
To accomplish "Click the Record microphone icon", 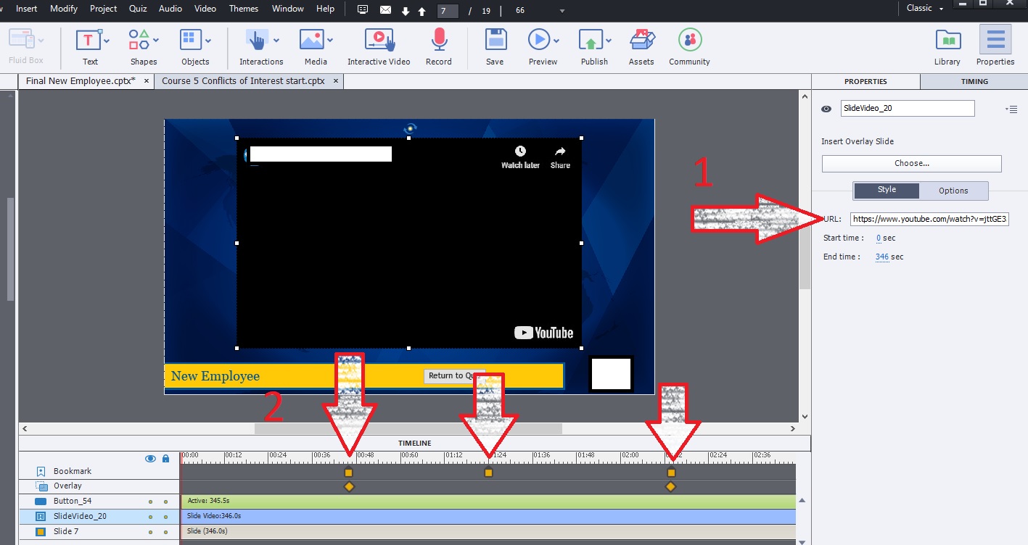I will (438, 40).
